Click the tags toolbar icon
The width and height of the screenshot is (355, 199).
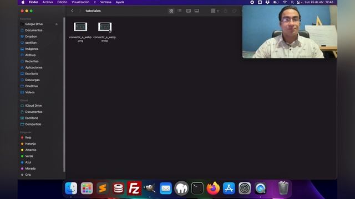click(x=234, y=11)
